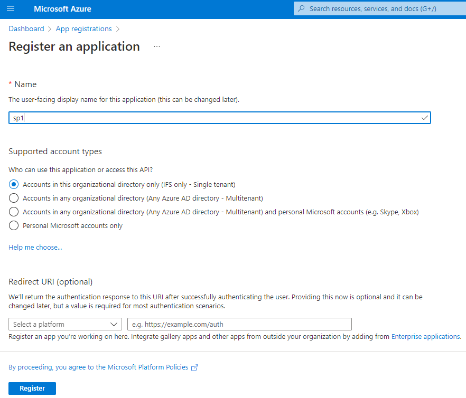This screenshot has height=398, width=466.
Task: Choose Multitenant and personal Microsoft accounts option
Action: coord(14,212)
